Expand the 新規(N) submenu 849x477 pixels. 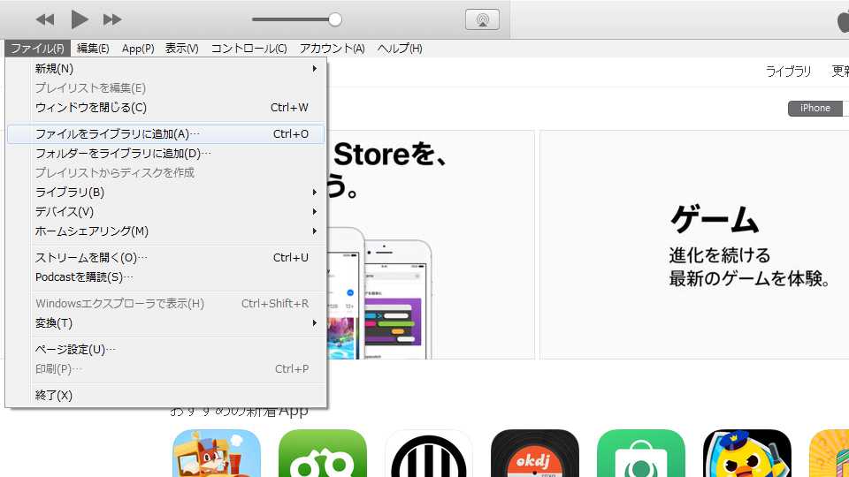(x=165, y=69)
